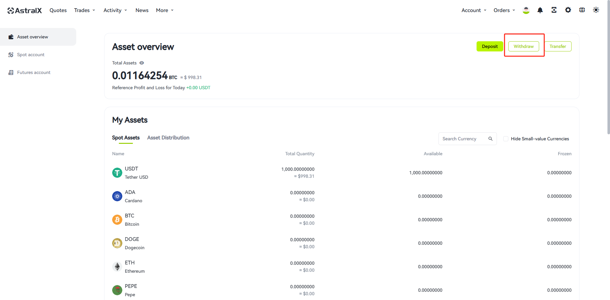The image size is (610, 300).
Task: Click the Total Quantity column header
Action: (x=300, y=154)
